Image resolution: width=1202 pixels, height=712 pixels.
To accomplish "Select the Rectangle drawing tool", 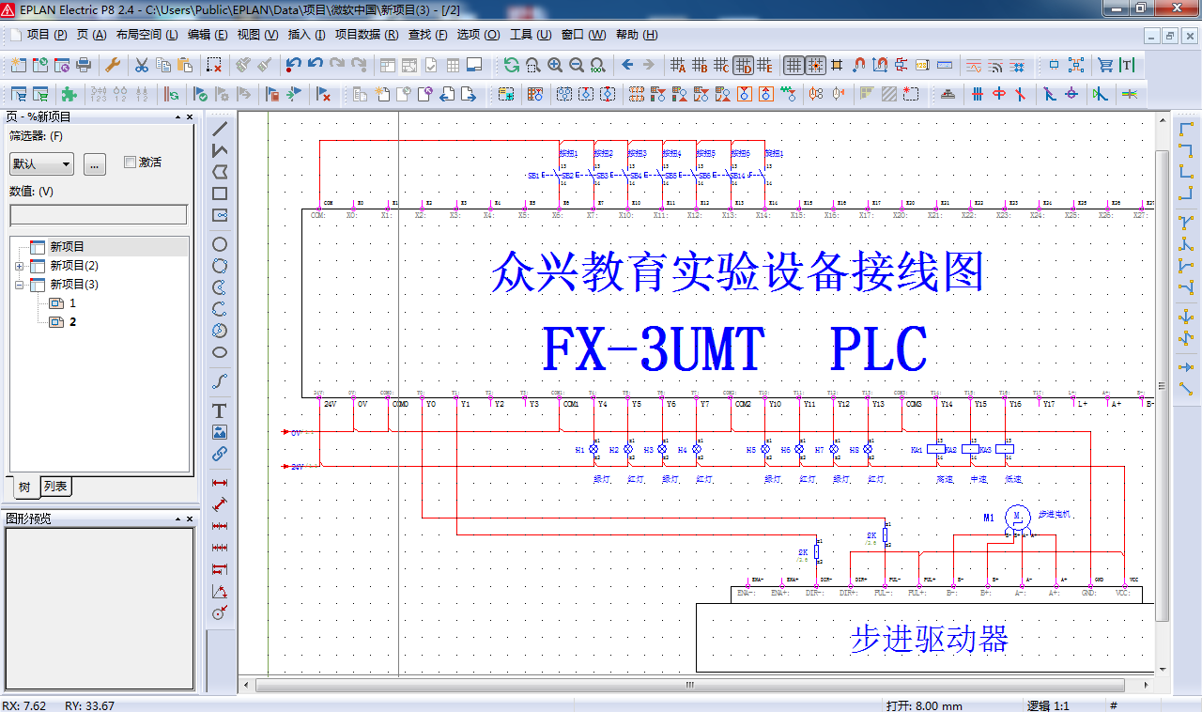I will tap(220, 193).
